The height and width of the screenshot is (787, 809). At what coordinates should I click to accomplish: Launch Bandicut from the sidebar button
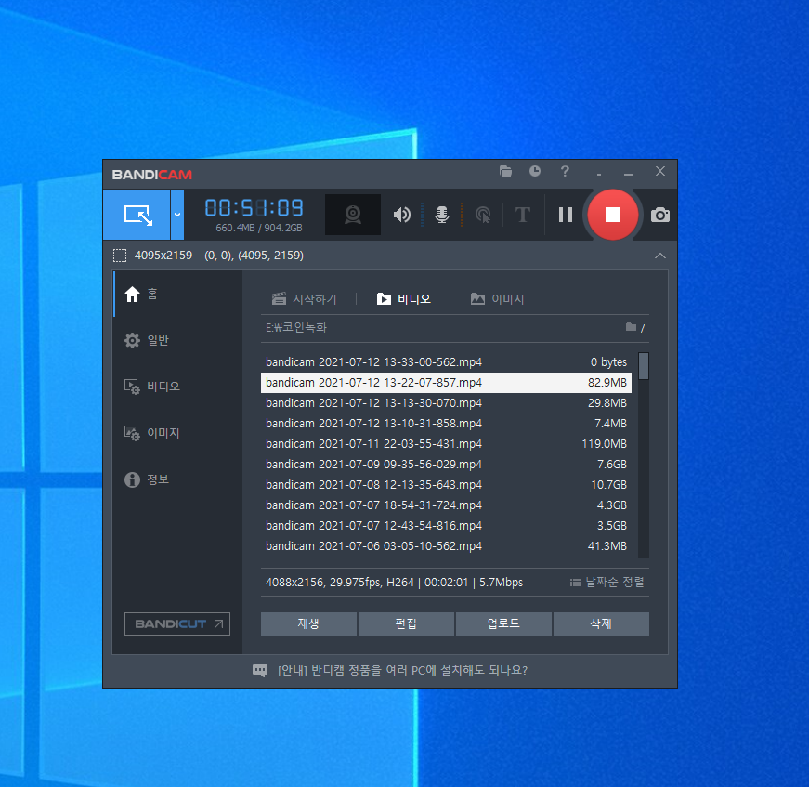pyautogui.click(x=177, y=623)
